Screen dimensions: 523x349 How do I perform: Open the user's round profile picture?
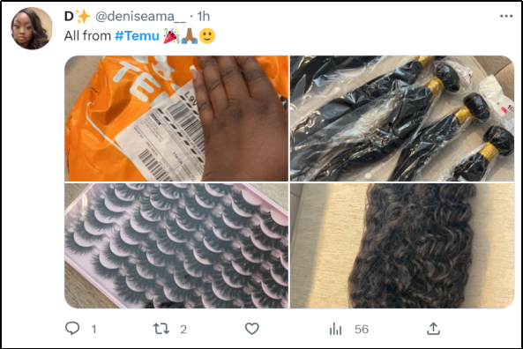coord(32,29)
